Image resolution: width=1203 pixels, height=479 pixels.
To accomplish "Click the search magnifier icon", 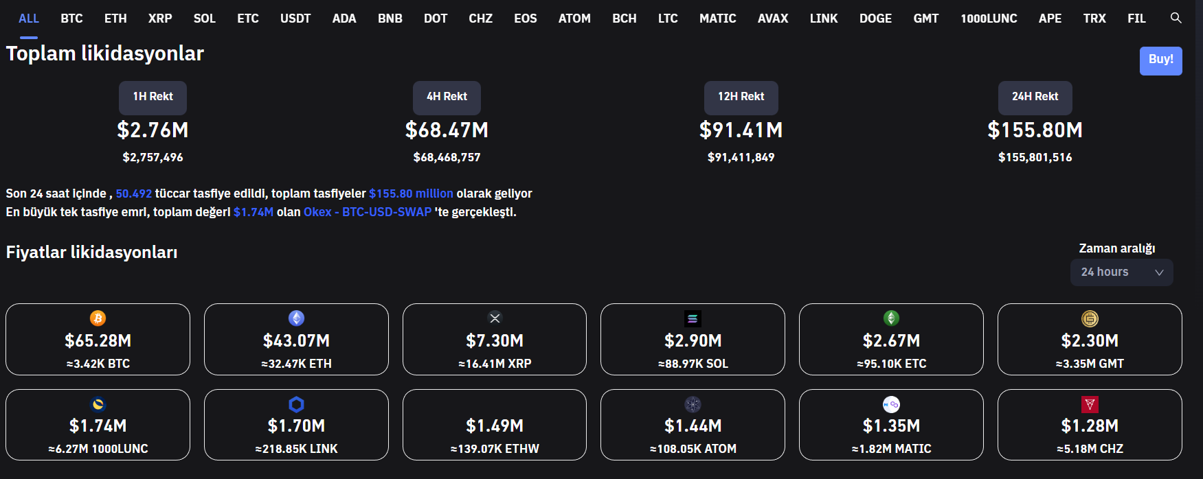I will coord(1176,18).
